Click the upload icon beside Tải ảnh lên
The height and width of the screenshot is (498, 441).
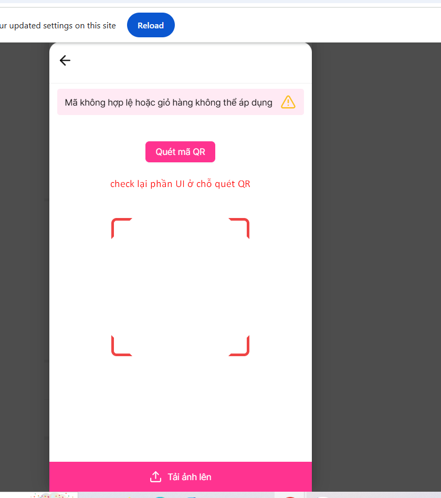coord(155,477)
